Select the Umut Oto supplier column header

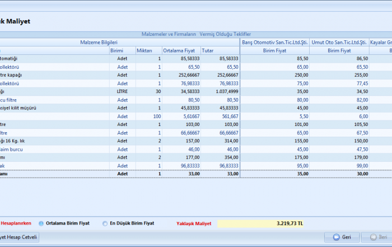pos(339,42)
